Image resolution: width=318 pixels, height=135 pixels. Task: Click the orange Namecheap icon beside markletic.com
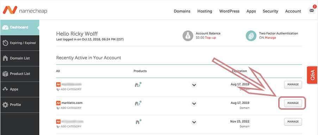click(58, 103)
